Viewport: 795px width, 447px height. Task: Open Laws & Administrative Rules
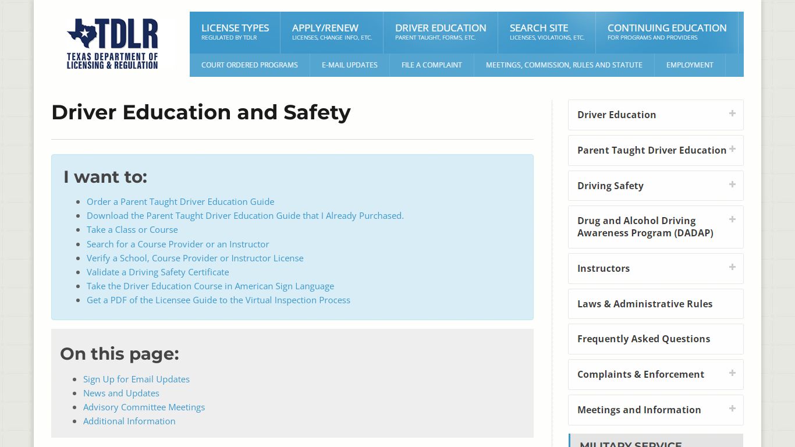coord(656,304)
